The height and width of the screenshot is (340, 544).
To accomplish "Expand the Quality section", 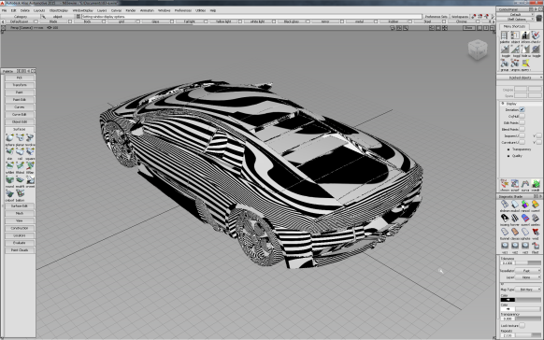I will 508,156.
